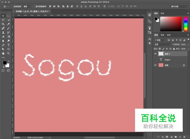The image size is (190, 139).
Task: Select the Move tool in the toolbox
Action: point(3,16)
